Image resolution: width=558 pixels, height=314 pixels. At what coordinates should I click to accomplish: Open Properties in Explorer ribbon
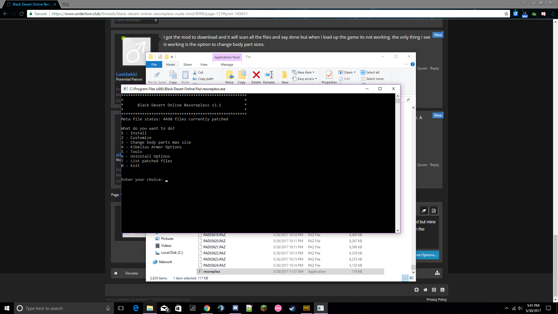click(329, 76)
